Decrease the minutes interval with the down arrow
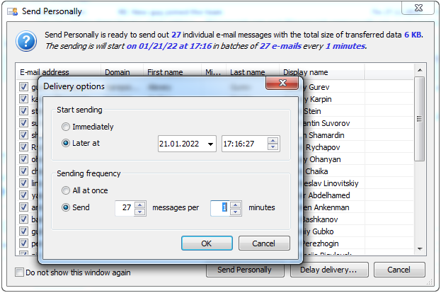This screenshot has height=293, width=441. (236, 212)
